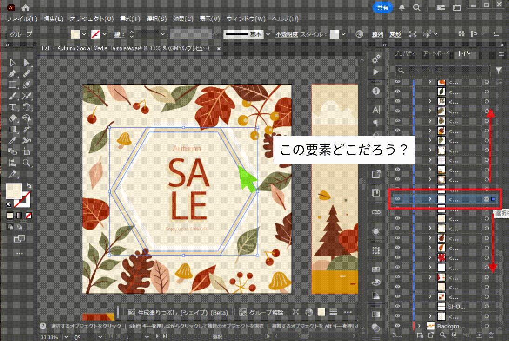
Task: Select the Direct Selection tool
Action: pos(27,62)
